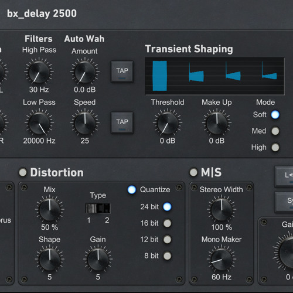Click the Mono Maker 60 Hz value
Viewport: 293px width, 293px height.
click(x=222, y=277)
